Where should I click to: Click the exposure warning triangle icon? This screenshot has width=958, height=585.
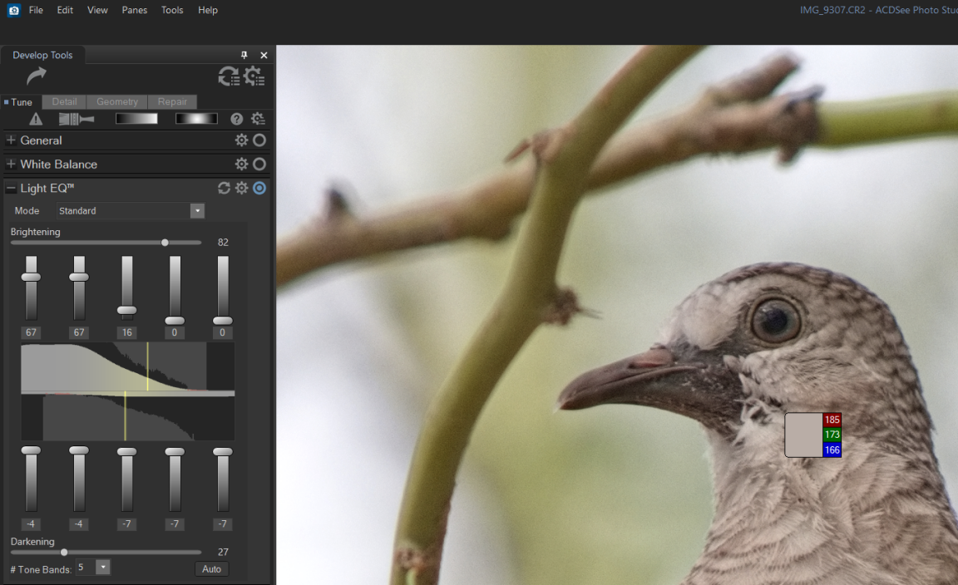click(x=36, y=120)
